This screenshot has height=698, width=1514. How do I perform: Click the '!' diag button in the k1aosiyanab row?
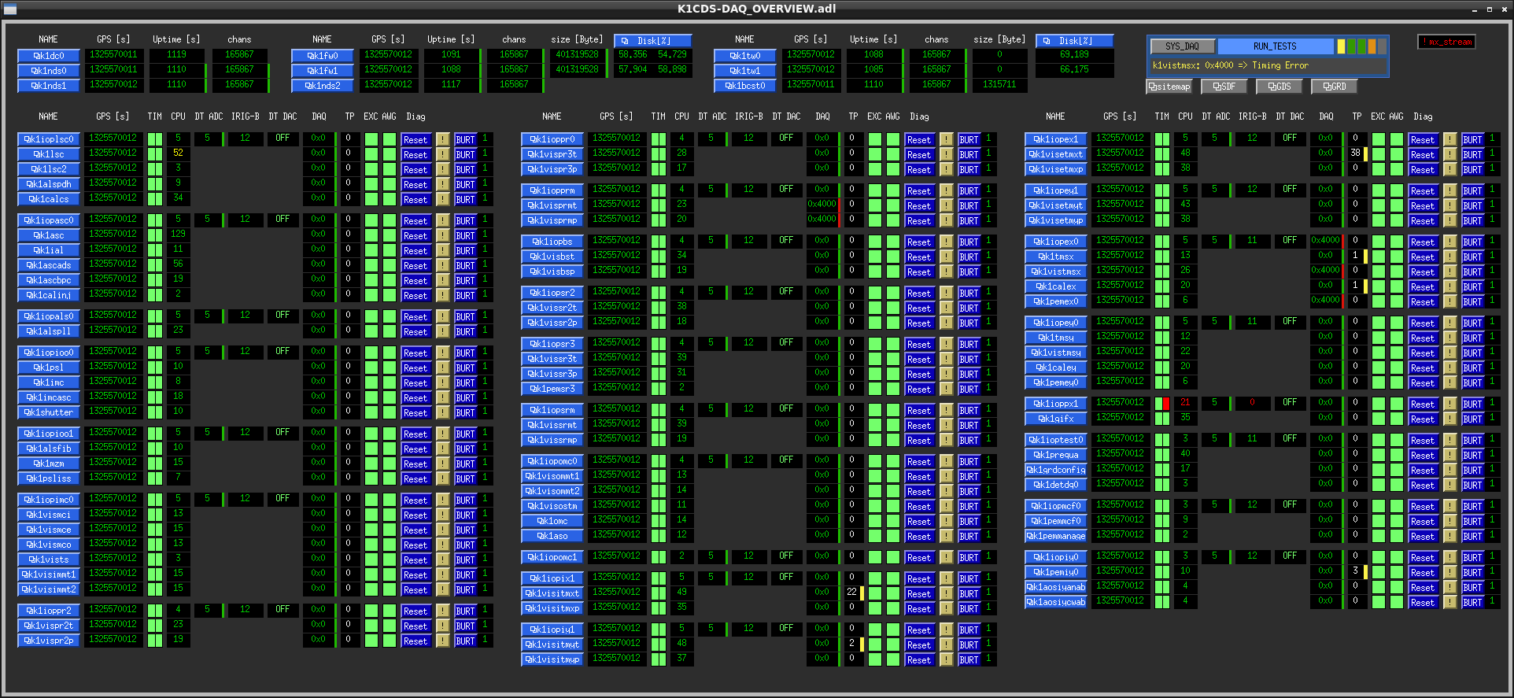1450,587
